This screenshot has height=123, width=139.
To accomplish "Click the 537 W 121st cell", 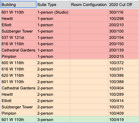I will [18, 38].
